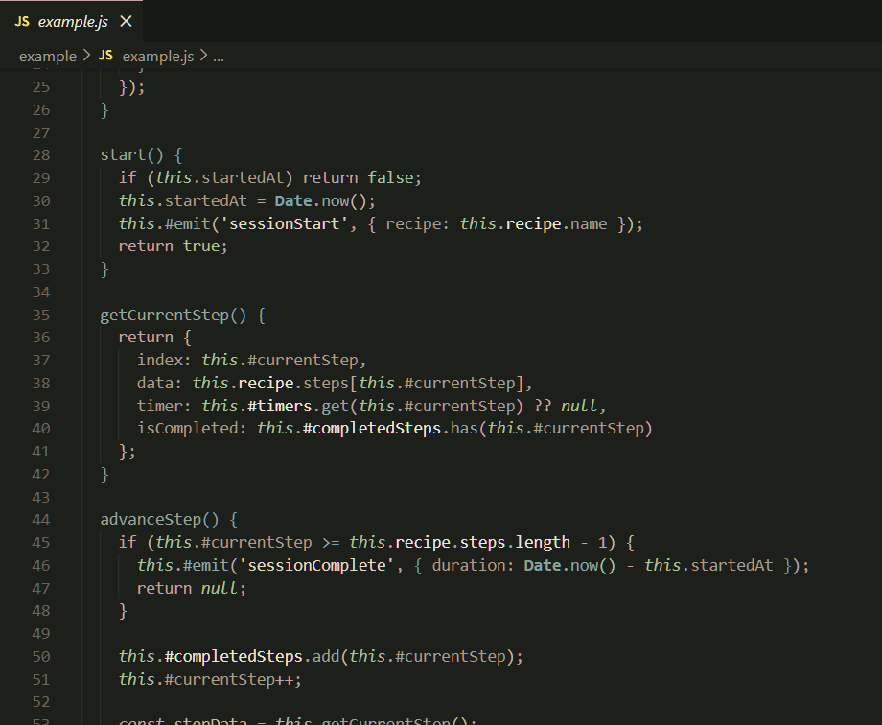Click line number 44
This screenshot has height=725, width=882.
click(41, 520)
